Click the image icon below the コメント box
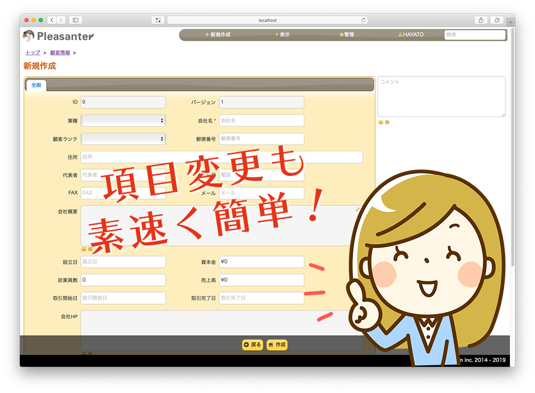 381,122
